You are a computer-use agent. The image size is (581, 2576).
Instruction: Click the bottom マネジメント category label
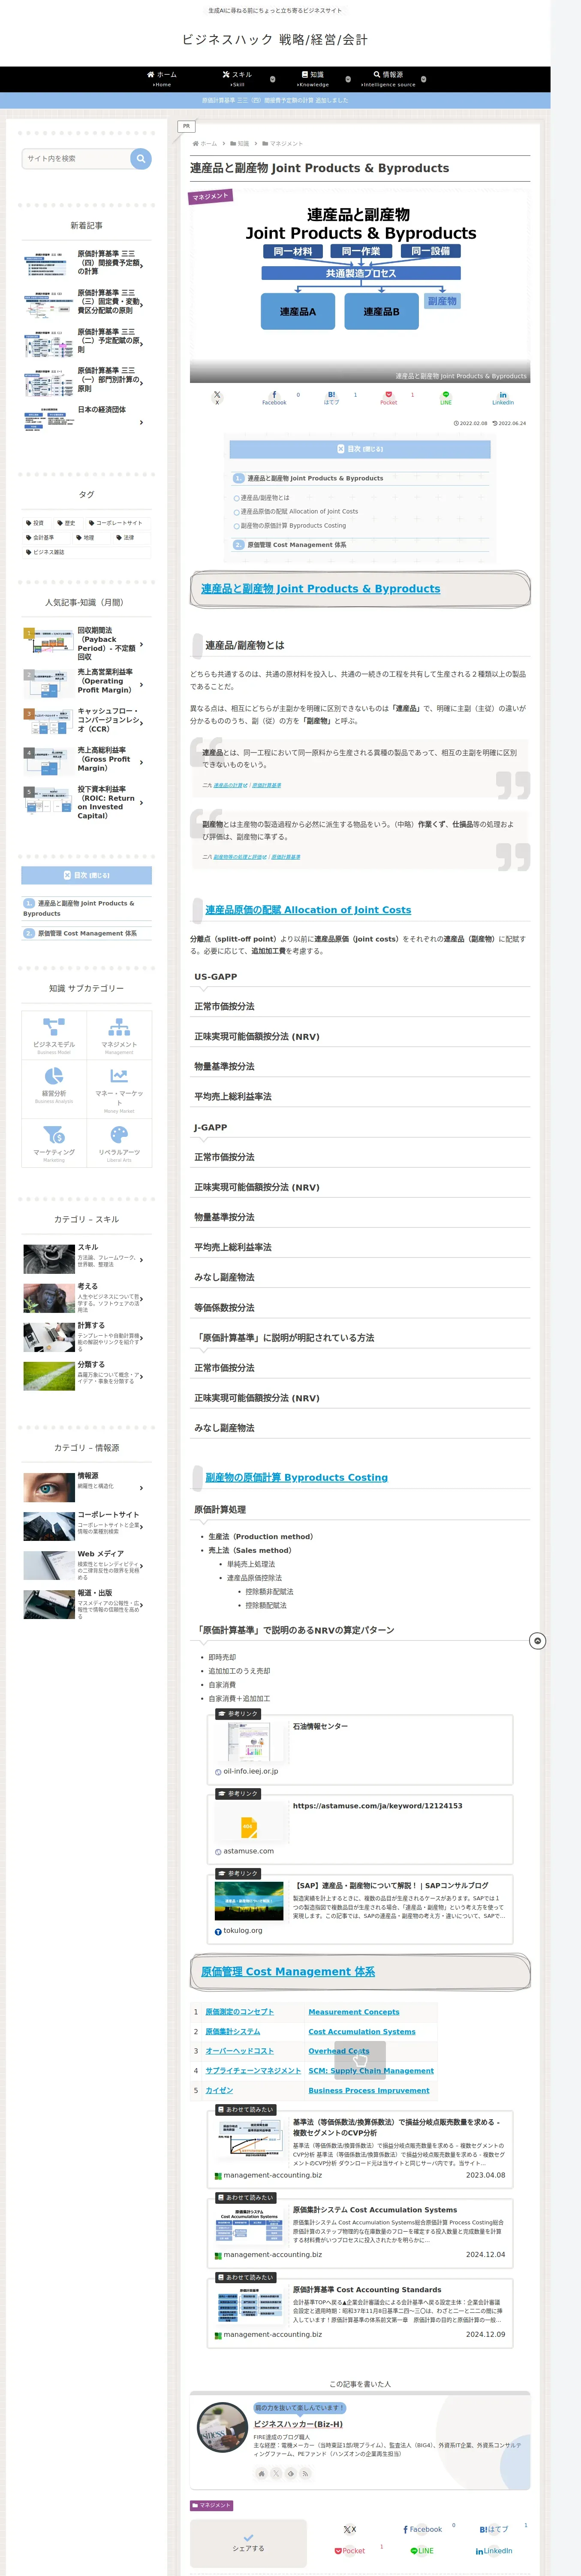(x=212, y=2505)
